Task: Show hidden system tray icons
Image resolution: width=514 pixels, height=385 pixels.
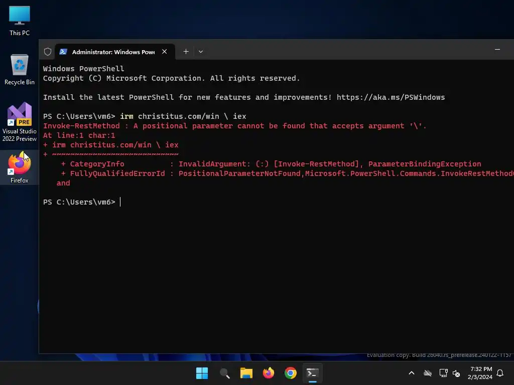Action: point(412,373)
